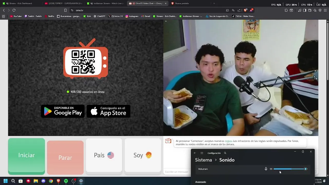The height and width of the screenshot is (185, 329).
Task: Click the Iniciar button
Action: (26, 156)
